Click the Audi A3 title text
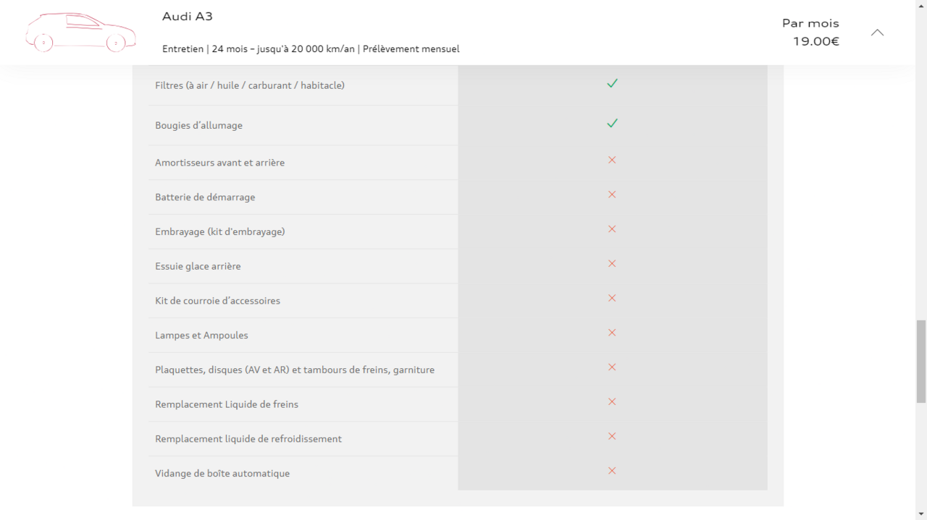This screenshot has height=520, width=927. pos(188,17)
